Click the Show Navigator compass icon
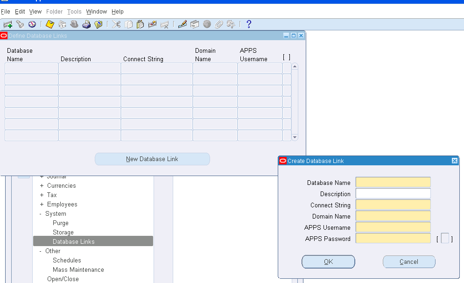 (x=32, y=24)
